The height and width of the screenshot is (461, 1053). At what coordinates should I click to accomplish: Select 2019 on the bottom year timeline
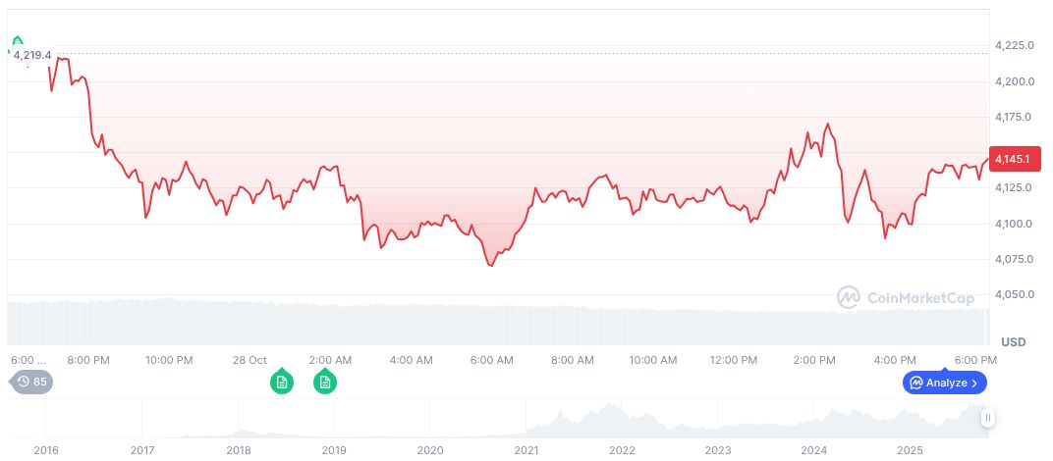pyautogui.click(x=334, y=450)
